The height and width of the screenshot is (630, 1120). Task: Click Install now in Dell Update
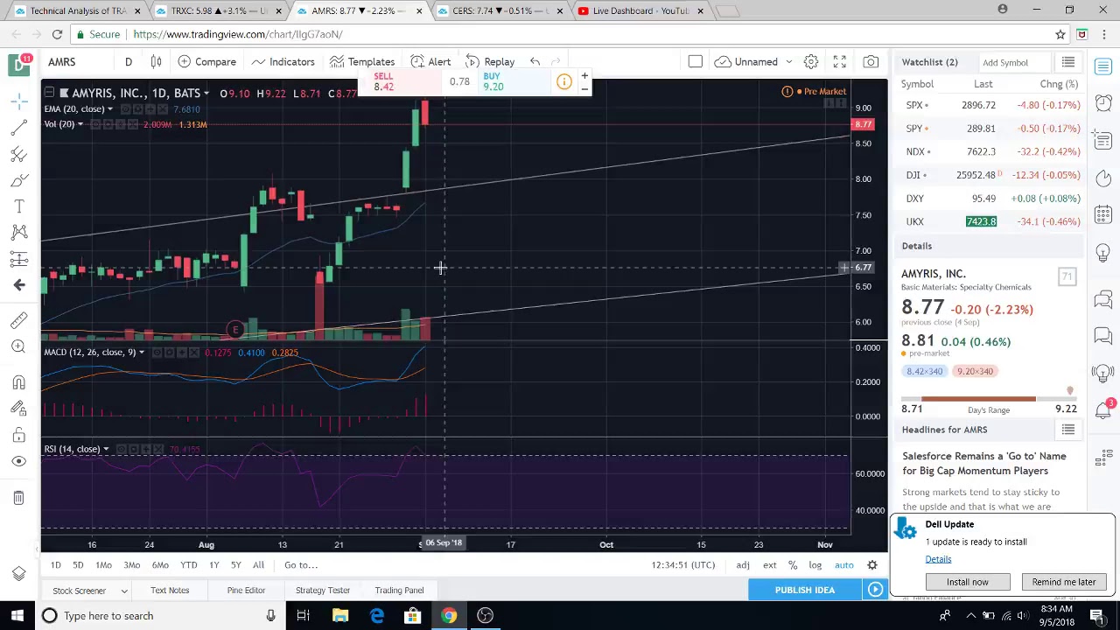coord(967,582)
